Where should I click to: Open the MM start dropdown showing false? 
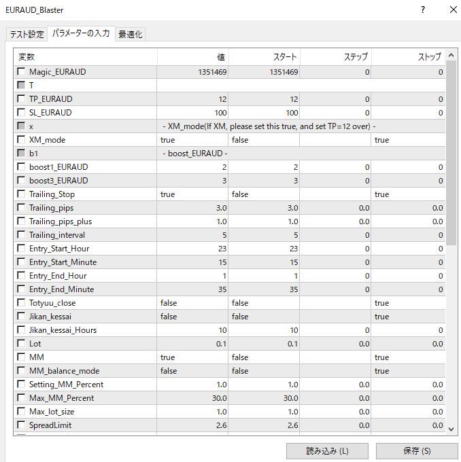click(x=264, y=357)
